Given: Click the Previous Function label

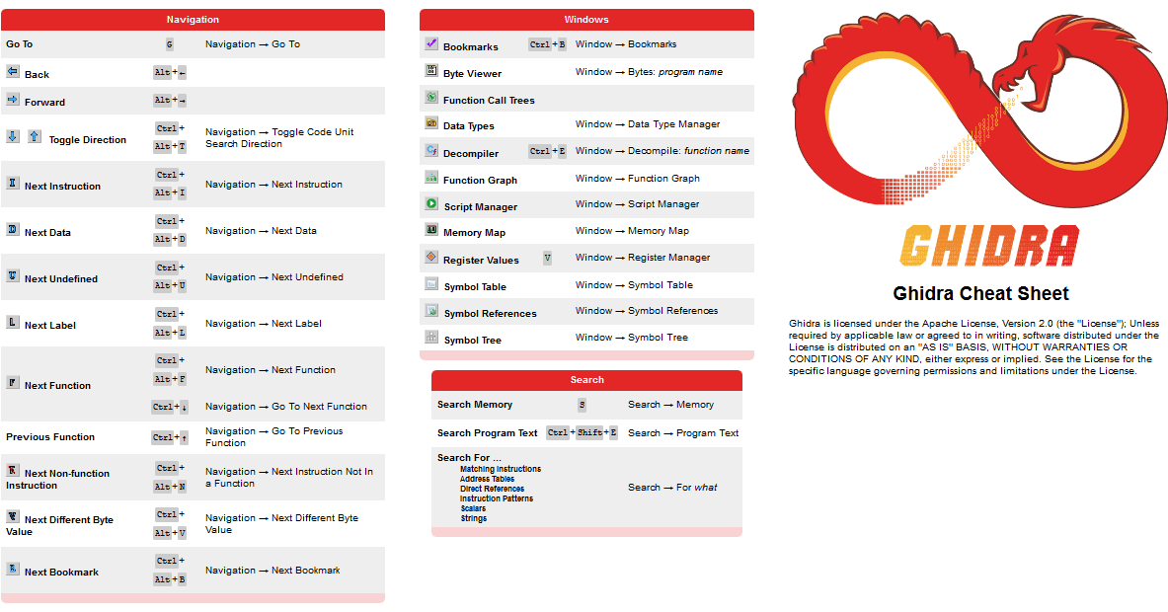Looking at the screenshot, I should 50,437.
